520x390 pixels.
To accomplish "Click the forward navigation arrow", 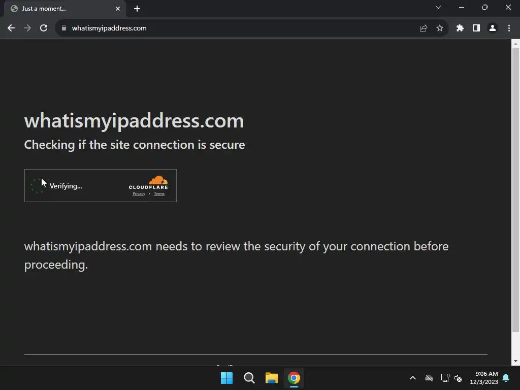I will 27,28.
